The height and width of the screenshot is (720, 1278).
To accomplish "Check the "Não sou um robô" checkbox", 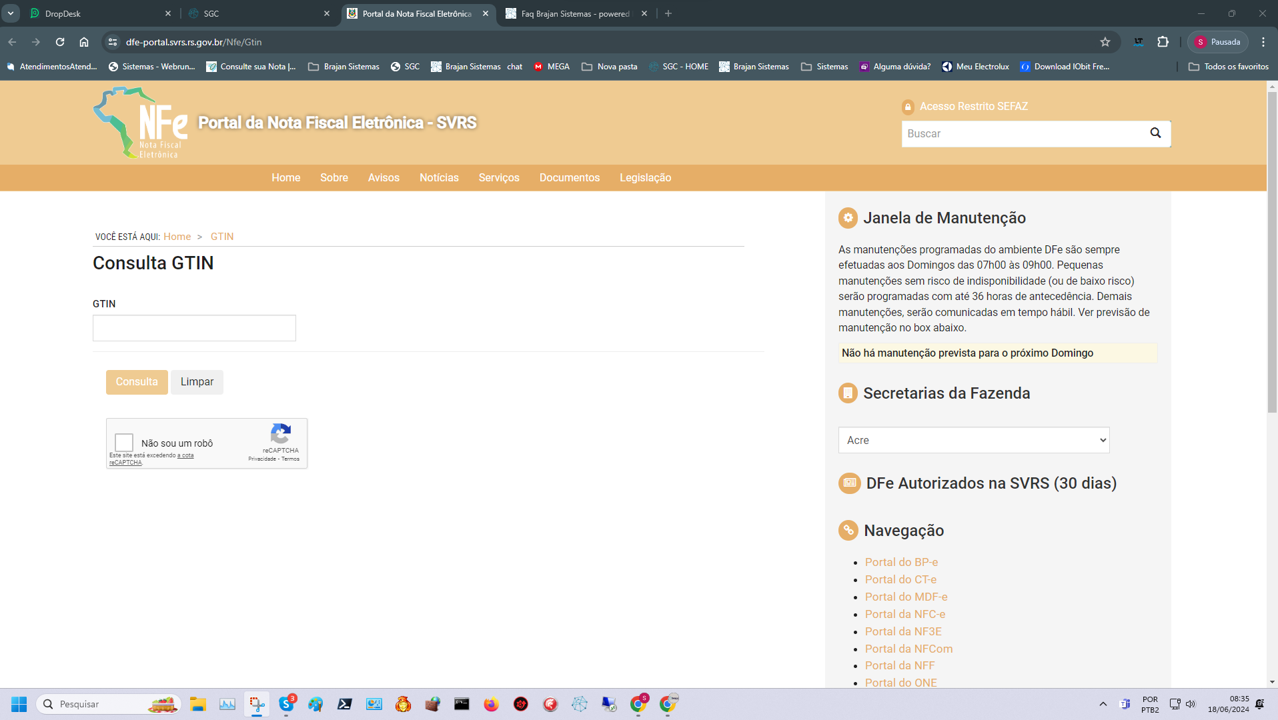I will [x=124, y=443].
